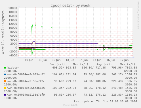Click the graph title 'zpool iostat - by week'

click(71, 5)
